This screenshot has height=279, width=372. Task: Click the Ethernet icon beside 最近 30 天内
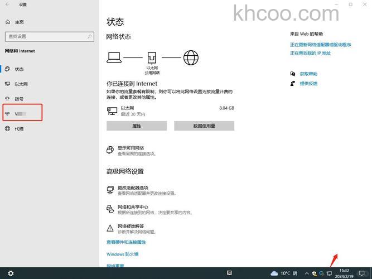tap(112, 111)
